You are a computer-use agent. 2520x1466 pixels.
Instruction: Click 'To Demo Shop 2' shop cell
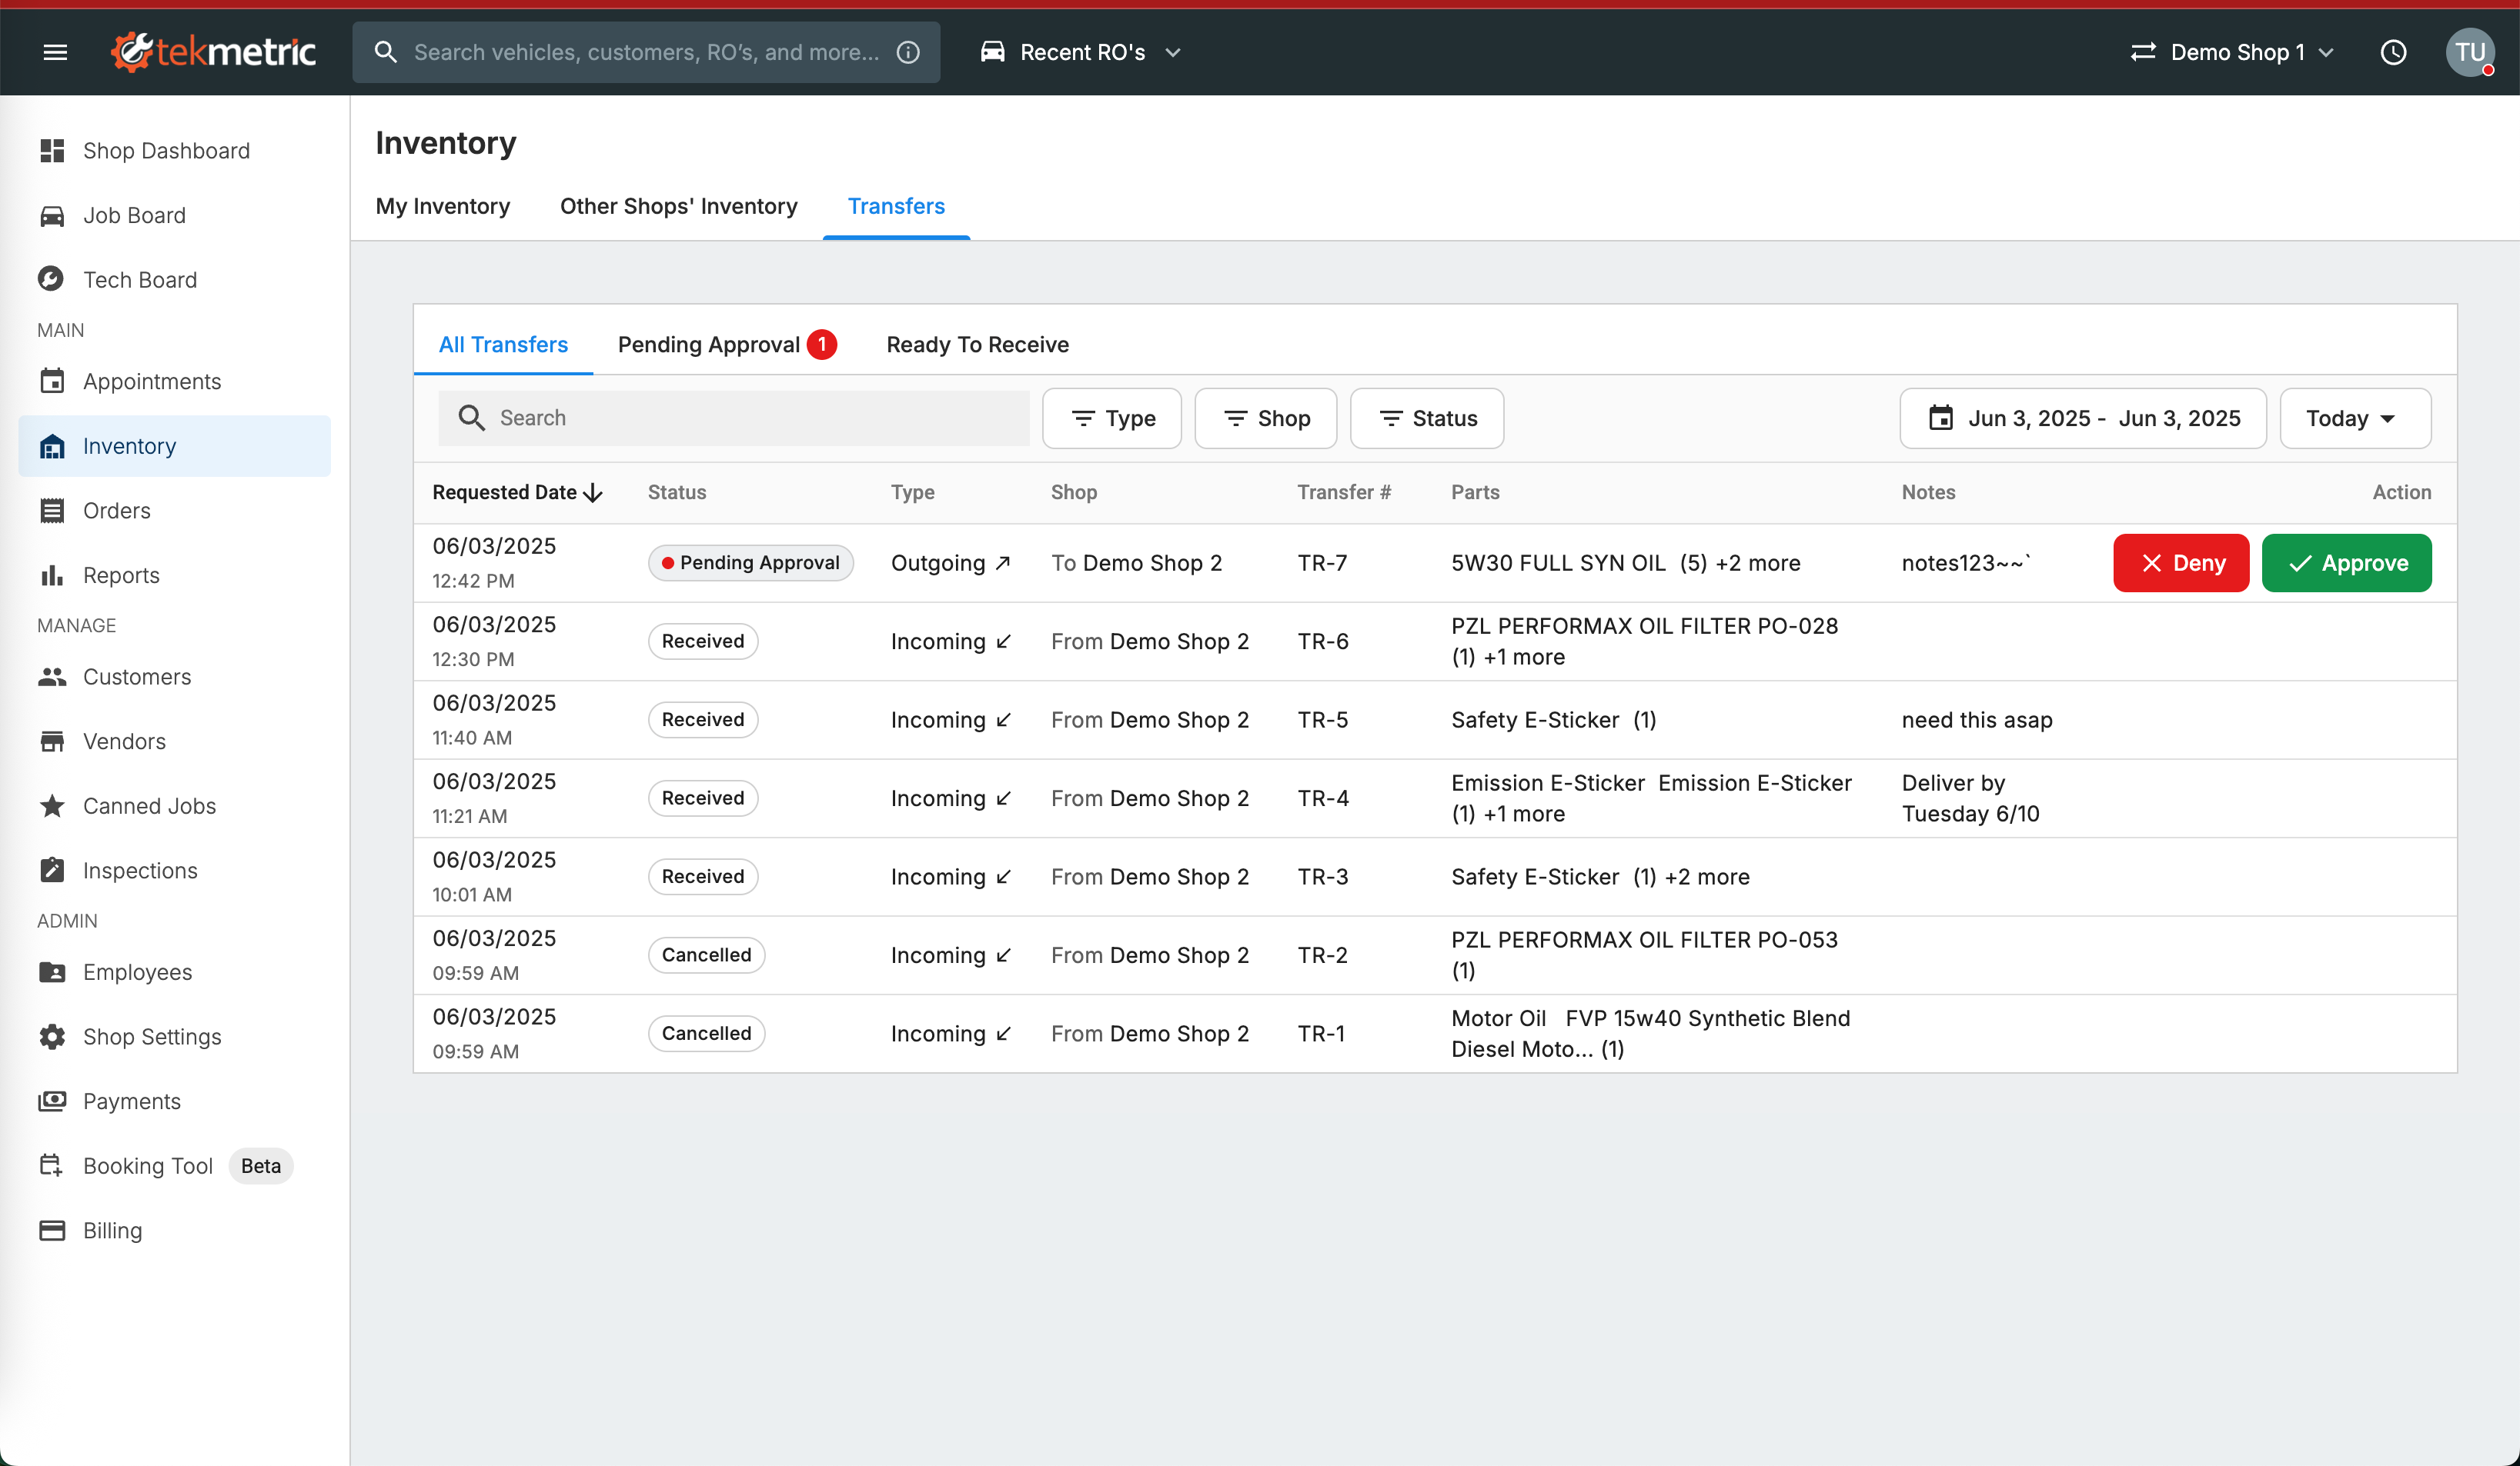(1136, 562)
